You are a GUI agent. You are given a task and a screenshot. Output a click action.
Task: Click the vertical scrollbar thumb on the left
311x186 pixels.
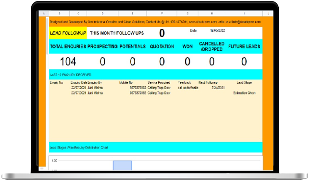[47, 36]
